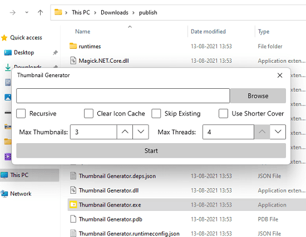306x237 pixels.
Task: Select the Thumbnail Generator.exe file
Action: 110,205
